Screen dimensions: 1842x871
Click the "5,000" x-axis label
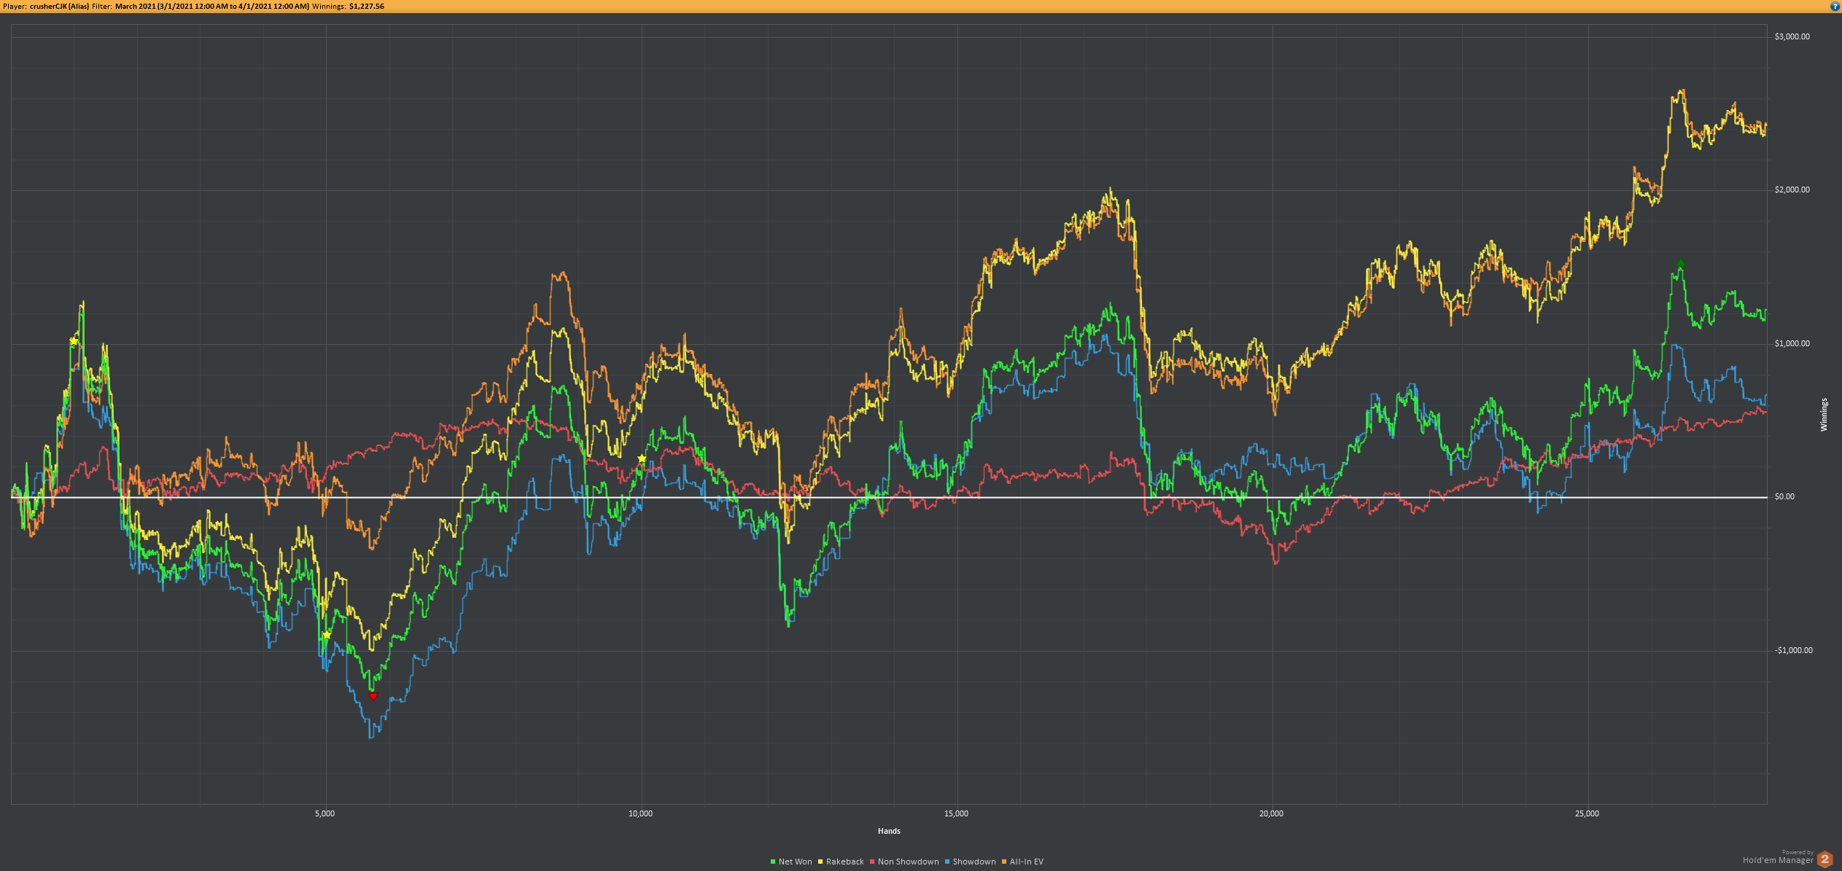coord(325,813)
